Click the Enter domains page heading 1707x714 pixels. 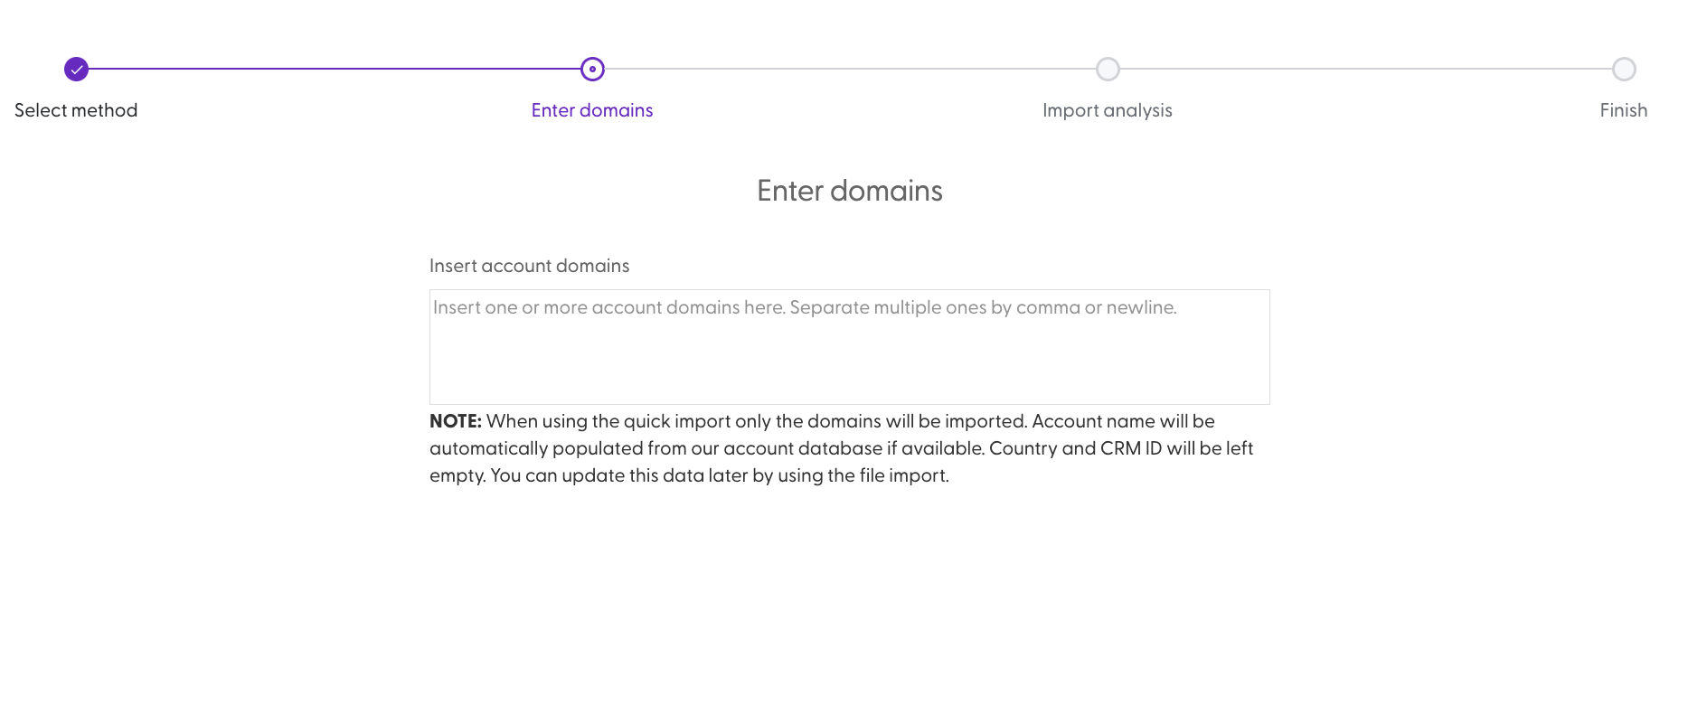[850, 191]
